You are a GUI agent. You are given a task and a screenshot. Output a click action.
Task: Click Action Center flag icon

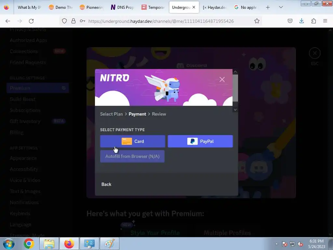coord(285,244)
